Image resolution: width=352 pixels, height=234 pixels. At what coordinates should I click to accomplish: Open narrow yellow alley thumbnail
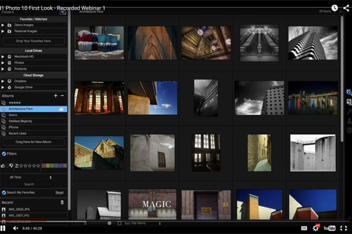[x=259, y=153]
